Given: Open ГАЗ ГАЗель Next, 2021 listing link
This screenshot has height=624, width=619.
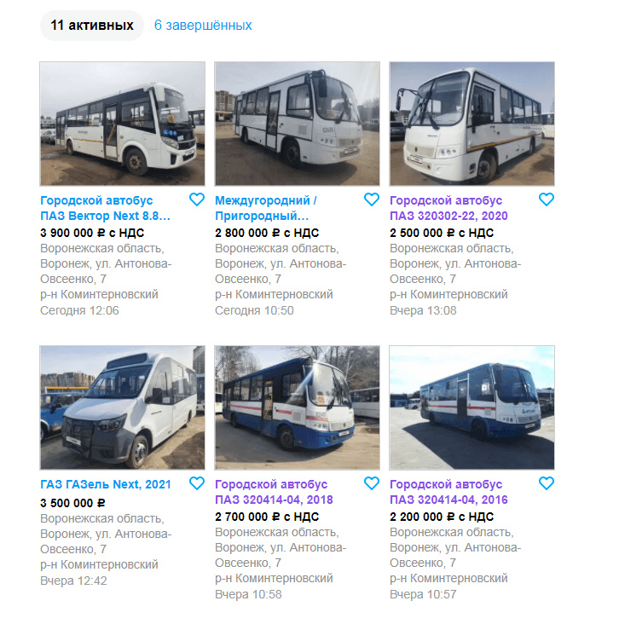Looking at the screenshot, I should pyautogui.click(x=106, y=484).
